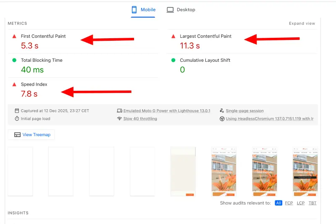Click the Speed Index red triangle icon
The width and height of the screenshot is (336, 224).
click(14, 84)
